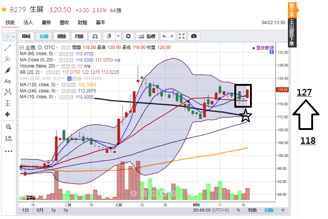Select the XABCD pattern tool
Image resolution: width=328 pixels, height=219 pixels.
(x=8, y=92)
